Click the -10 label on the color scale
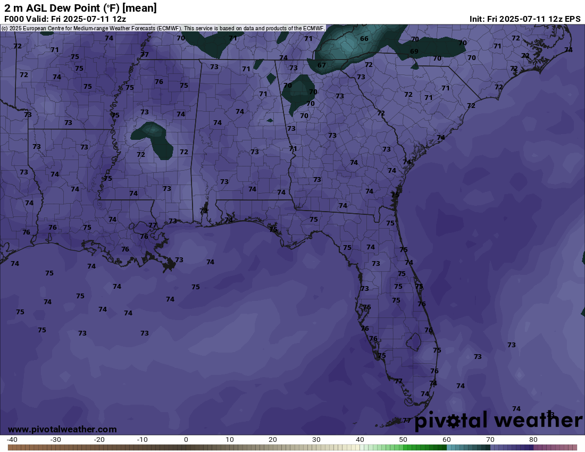The image size is (585, 452). coord(142,440)
